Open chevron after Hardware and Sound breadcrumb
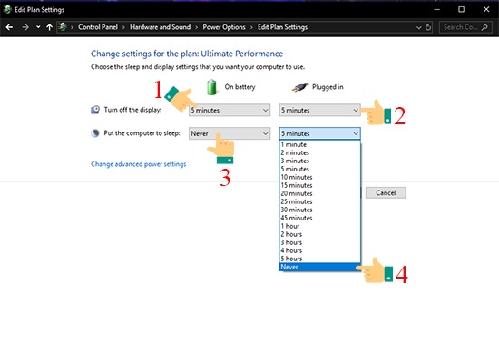The height and width of the screenshot is (362, 499). [196, 28]
